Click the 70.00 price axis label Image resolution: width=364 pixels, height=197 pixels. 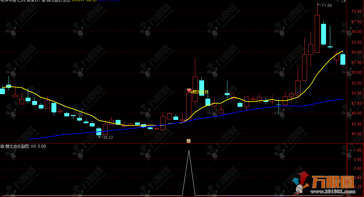coord(356,11)
